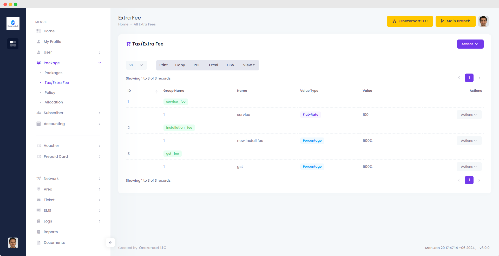Click the installation_fee group name tag
The height and width of the screenshot is (256, 499).
coord(179,128)
